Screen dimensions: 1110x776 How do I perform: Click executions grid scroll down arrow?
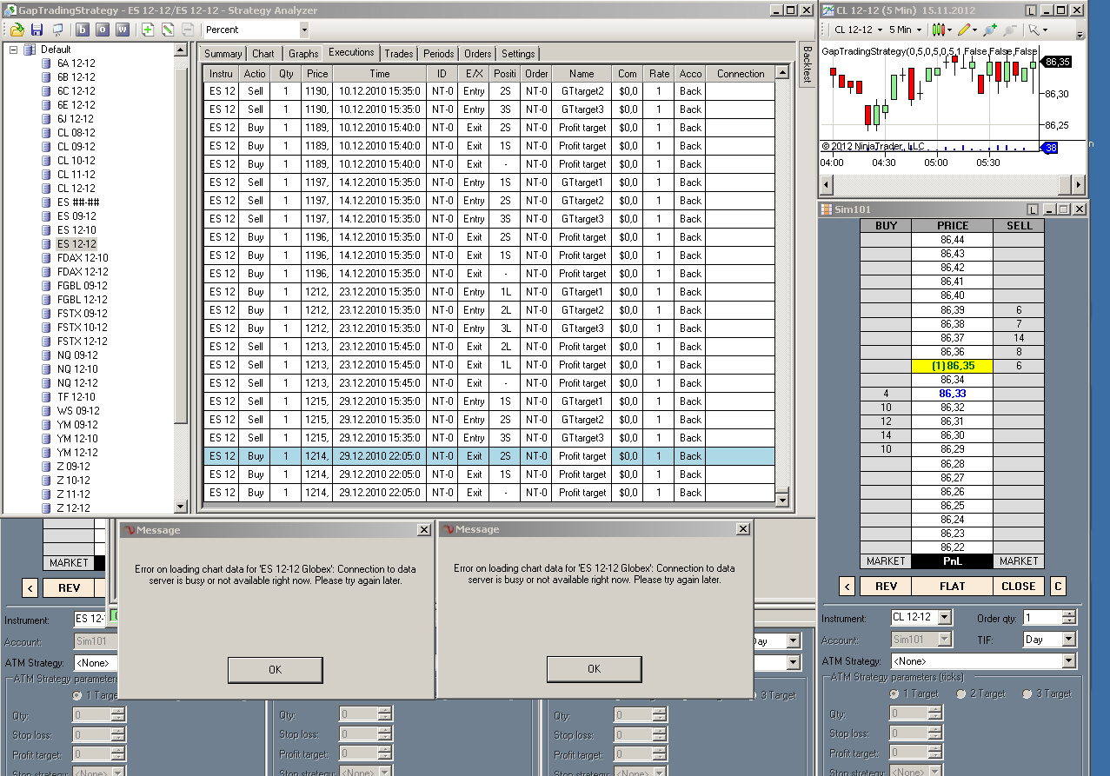[x=781, y=500]
